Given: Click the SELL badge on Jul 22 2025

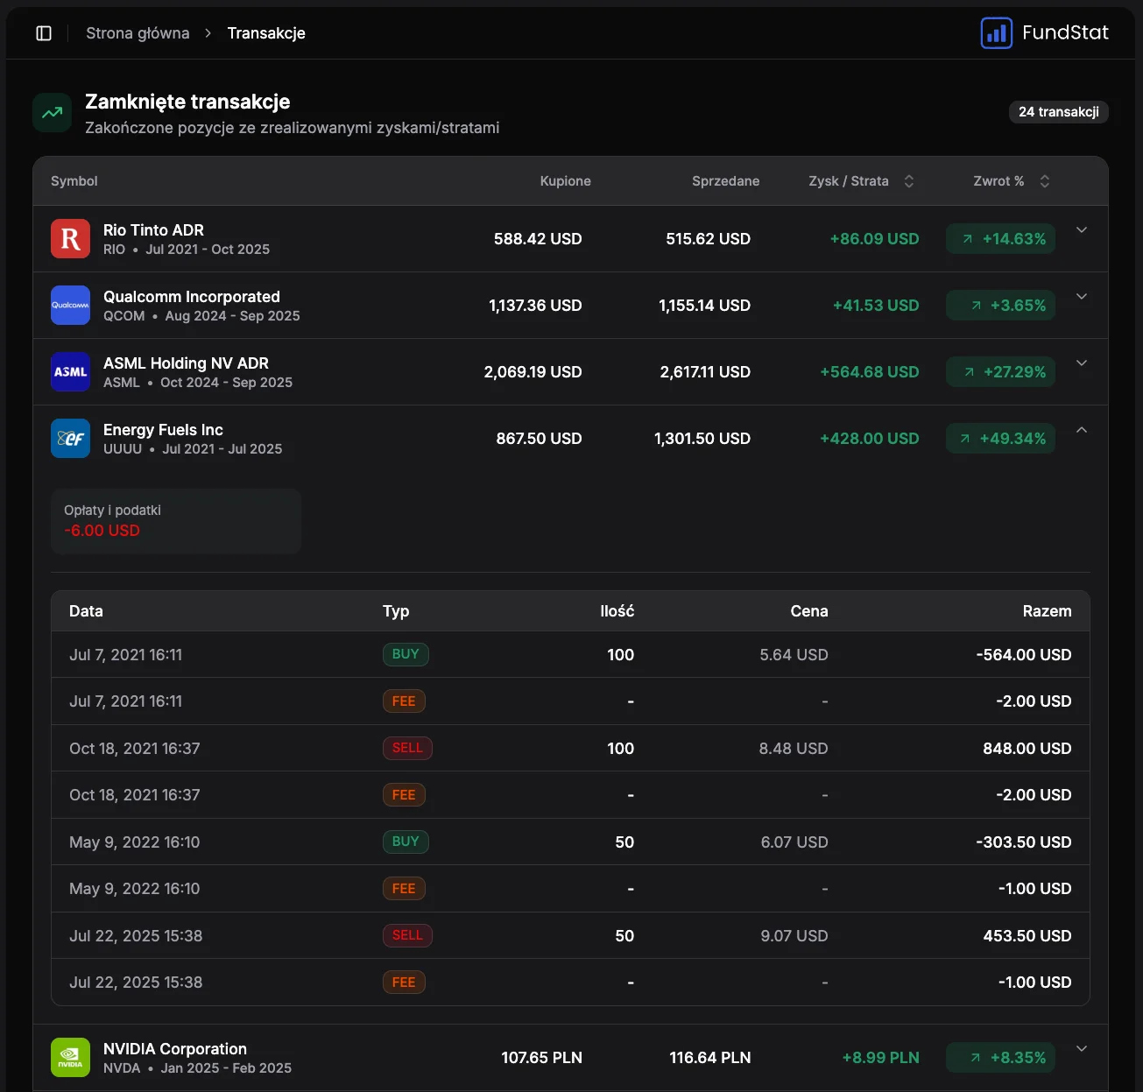Looking at the screenshot, I should pos(407,935).
